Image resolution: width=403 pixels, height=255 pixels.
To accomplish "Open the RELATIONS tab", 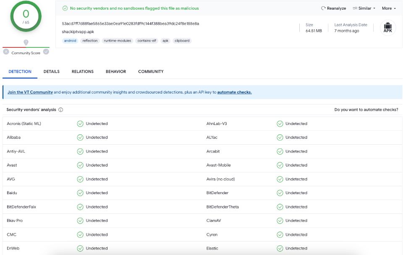I will 83,71.
